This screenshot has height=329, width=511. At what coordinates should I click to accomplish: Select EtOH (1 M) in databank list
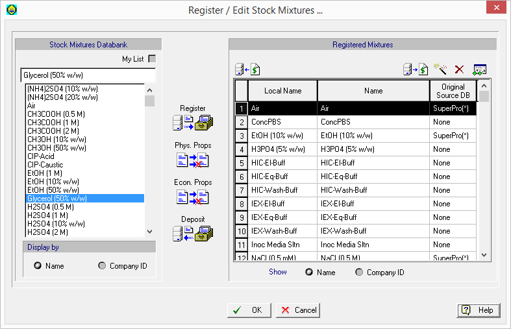click(x=84, y=173)
